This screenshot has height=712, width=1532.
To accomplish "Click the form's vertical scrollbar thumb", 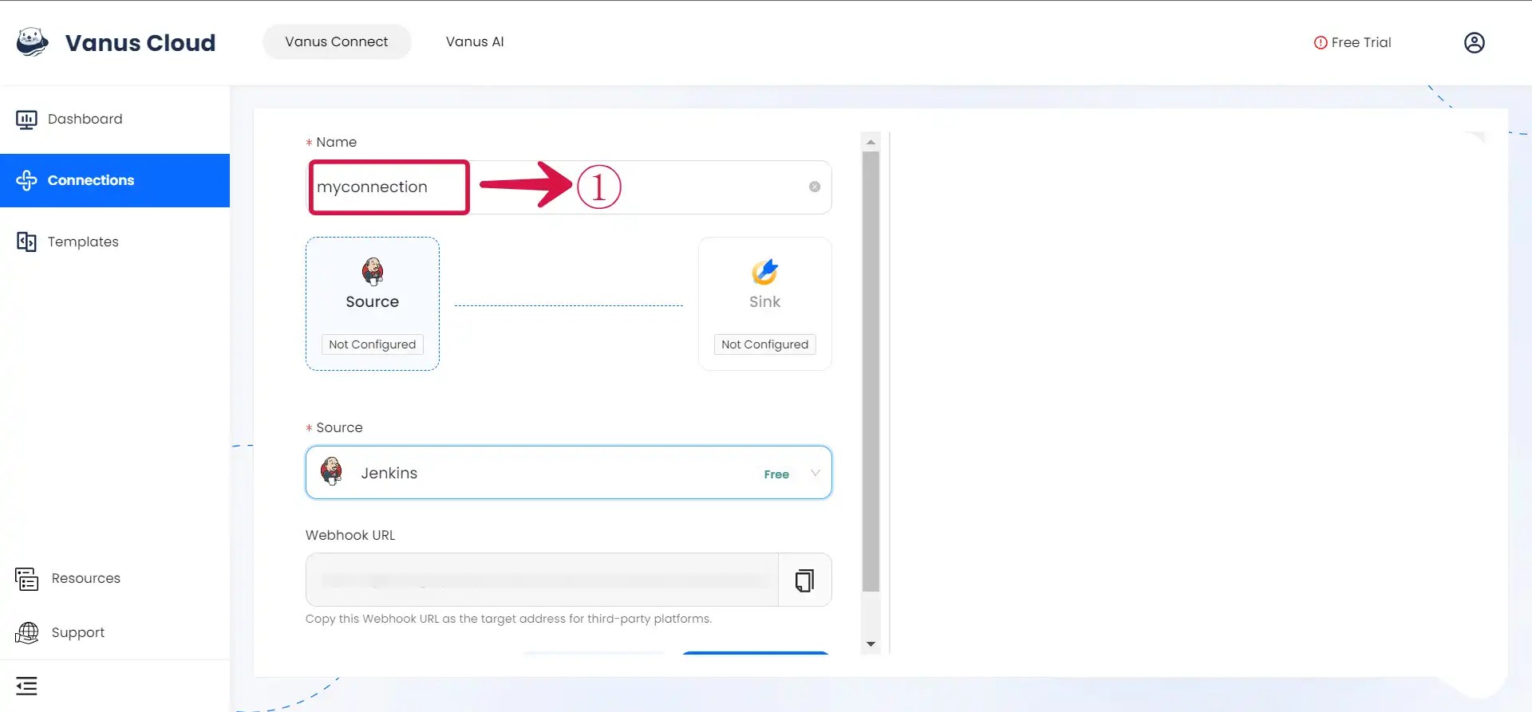I will coord(871,372).
